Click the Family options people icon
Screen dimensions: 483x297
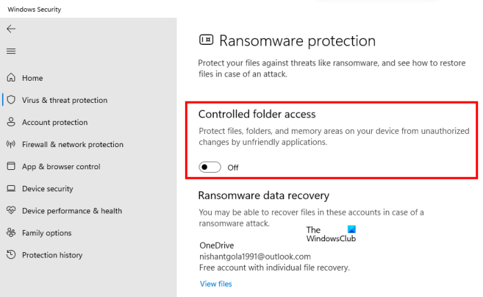[x=11, y=233]
